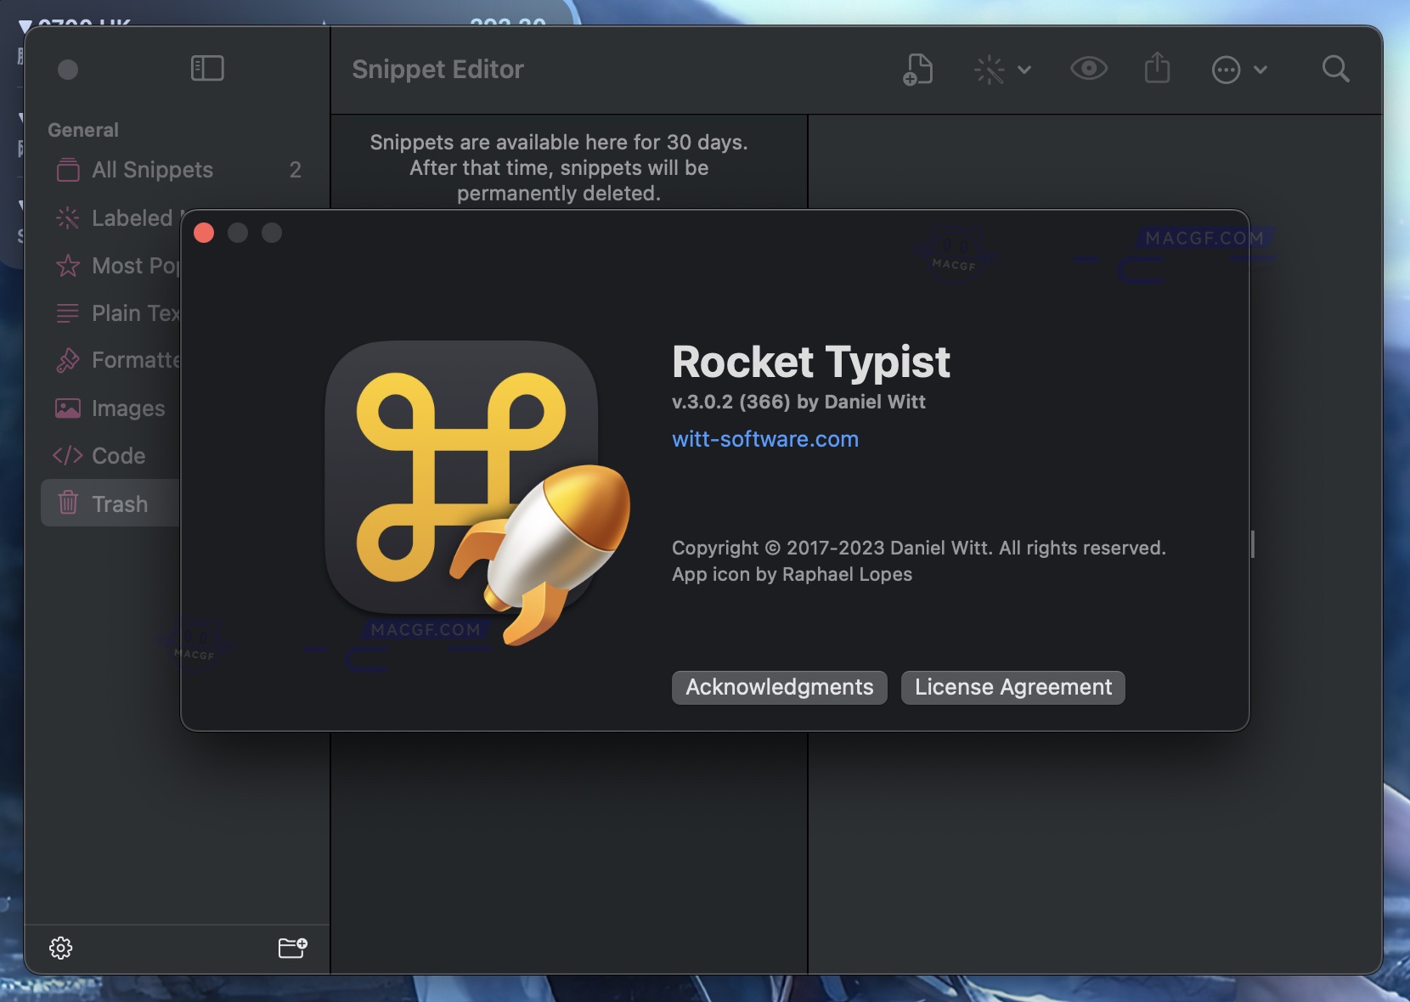Screen dimensions: 1410x1002
Task: Toggle the sidebar visibility
Action: click(x=206, y=68)
